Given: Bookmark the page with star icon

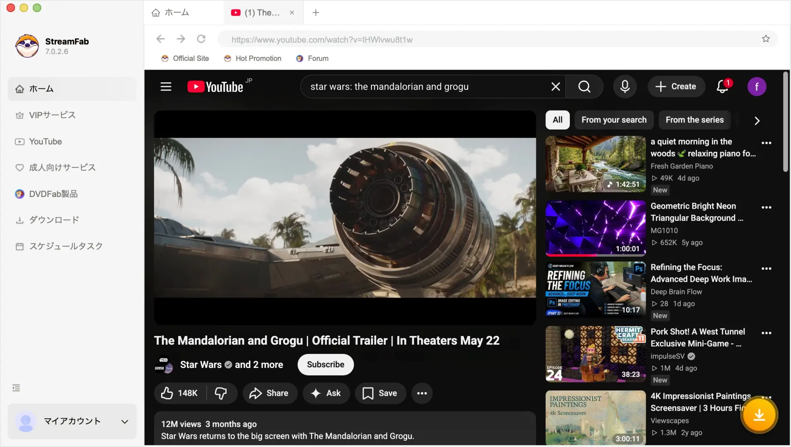Looking at the screenshot, I should click(766, 39).
